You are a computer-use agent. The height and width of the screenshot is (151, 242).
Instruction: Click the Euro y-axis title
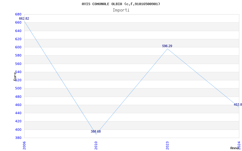click(x=15, y=76)
